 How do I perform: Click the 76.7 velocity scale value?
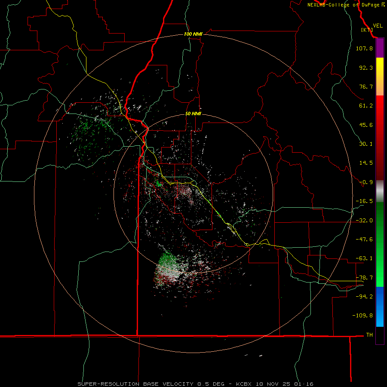pyautogui.click(x=366, y=86)
